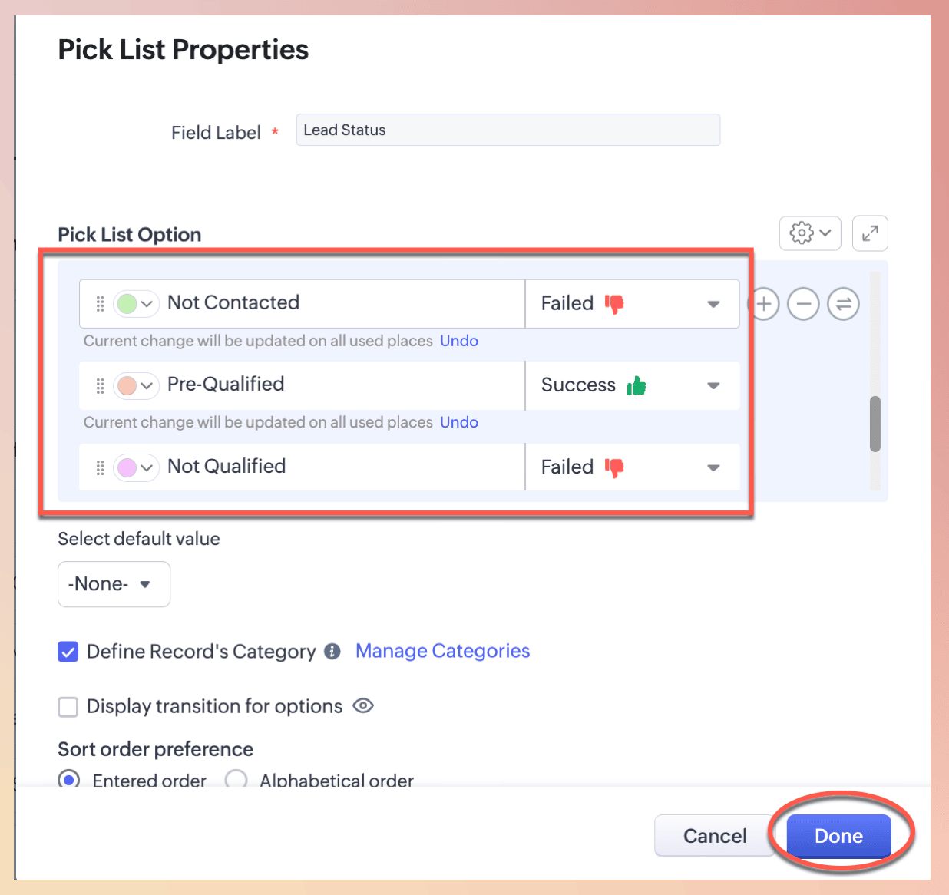Click the Cancel button

(x=714, y=835)
